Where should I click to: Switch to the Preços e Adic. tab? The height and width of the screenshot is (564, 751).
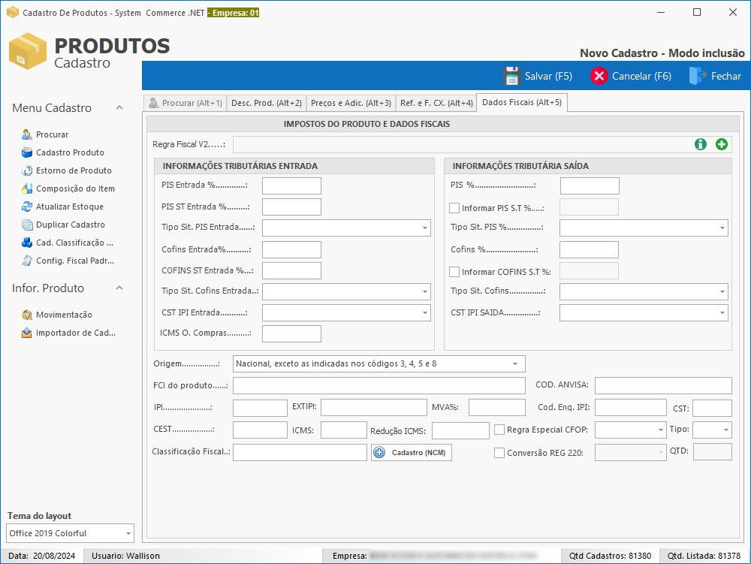coord(351,103)
